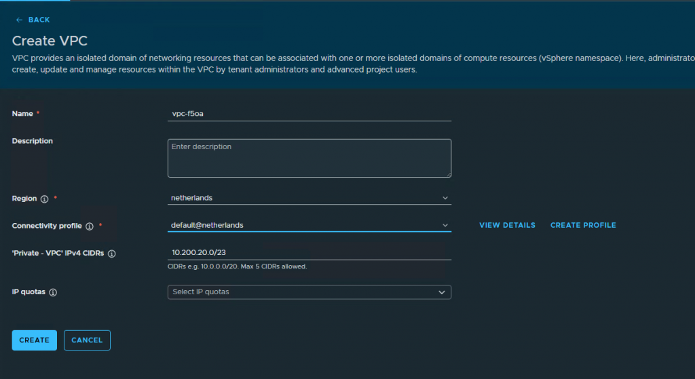This screenshot has height=379, width=695.
Task: Click the Connectivity profile info icon
Action: 90,226
